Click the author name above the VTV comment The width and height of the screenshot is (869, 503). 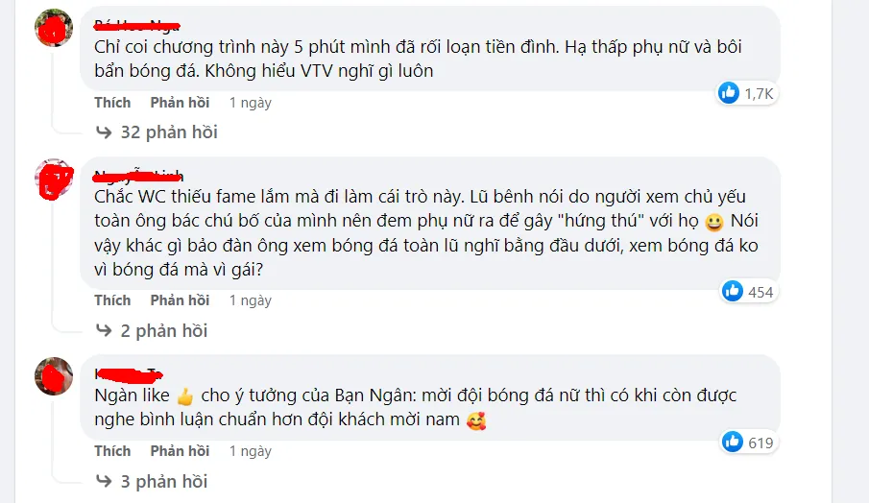[137, 23]
